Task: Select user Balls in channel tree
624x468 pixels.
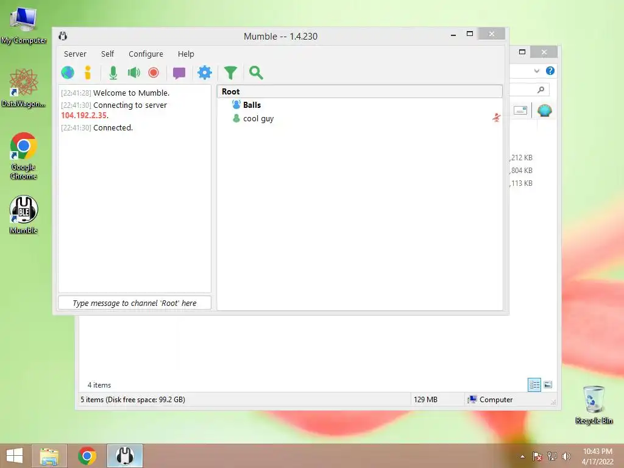Action: coord(252,105)
